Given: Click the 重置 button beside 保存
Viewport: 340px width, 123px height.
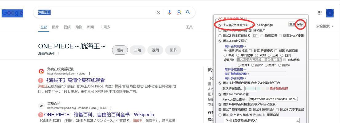Looking at the screenshot, I should click(x=292, y=24).
